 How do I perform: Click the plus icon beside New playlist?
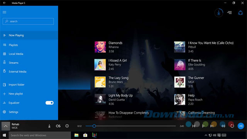(x=4, y=94)
